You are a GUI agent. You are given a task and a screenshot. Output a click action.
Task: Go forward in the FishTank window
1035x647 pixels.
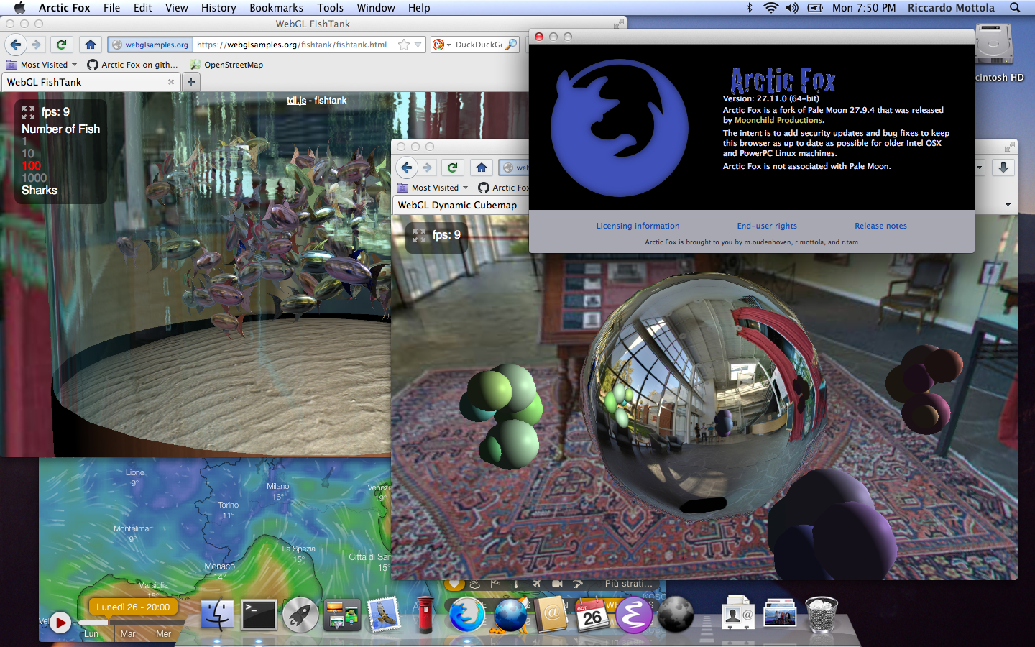click(x=36, y=45)
